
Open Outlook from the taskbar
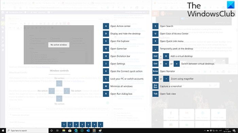coord(88,131)
